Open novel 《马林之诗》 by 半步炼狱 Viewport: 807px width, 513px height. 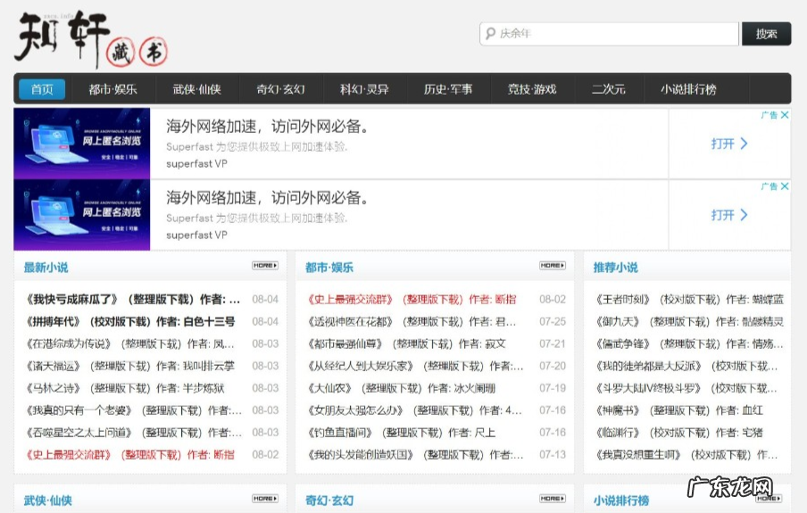125,388
